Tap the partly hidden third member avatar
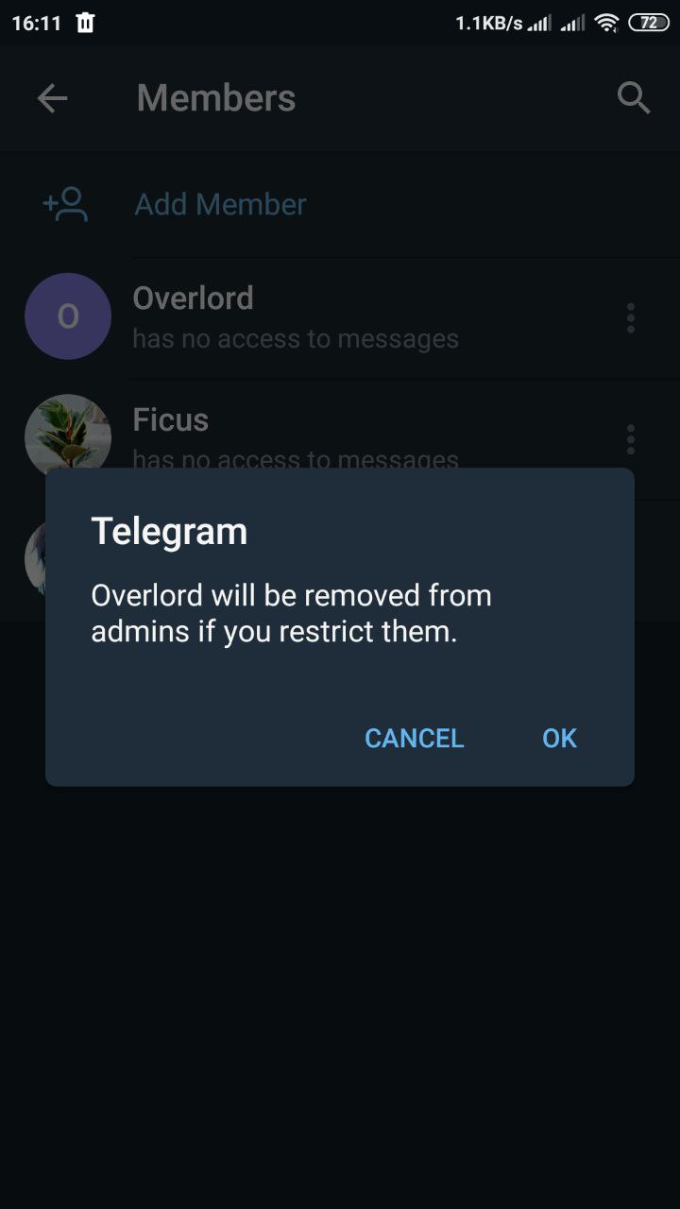Viewport: 680px width, 1209px height. coord(35,558)
